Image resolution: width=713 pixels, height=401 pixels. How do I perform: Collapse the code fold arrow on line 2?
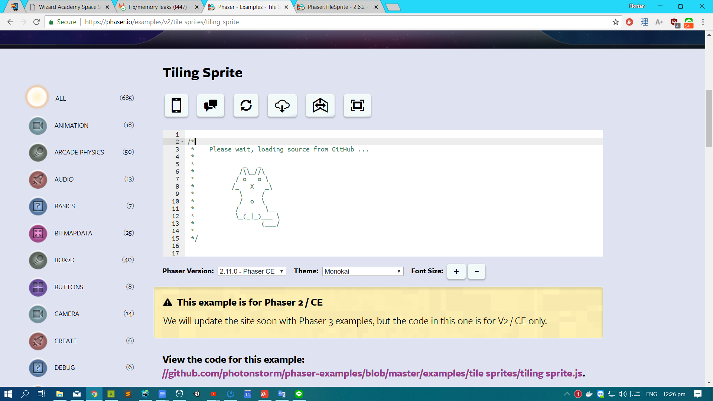coord(182,142)
